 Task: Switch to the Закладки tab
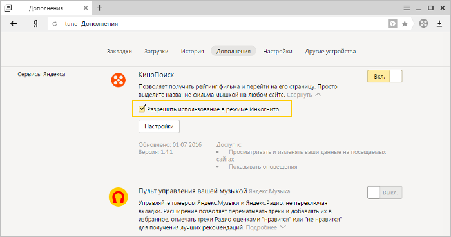119,51
